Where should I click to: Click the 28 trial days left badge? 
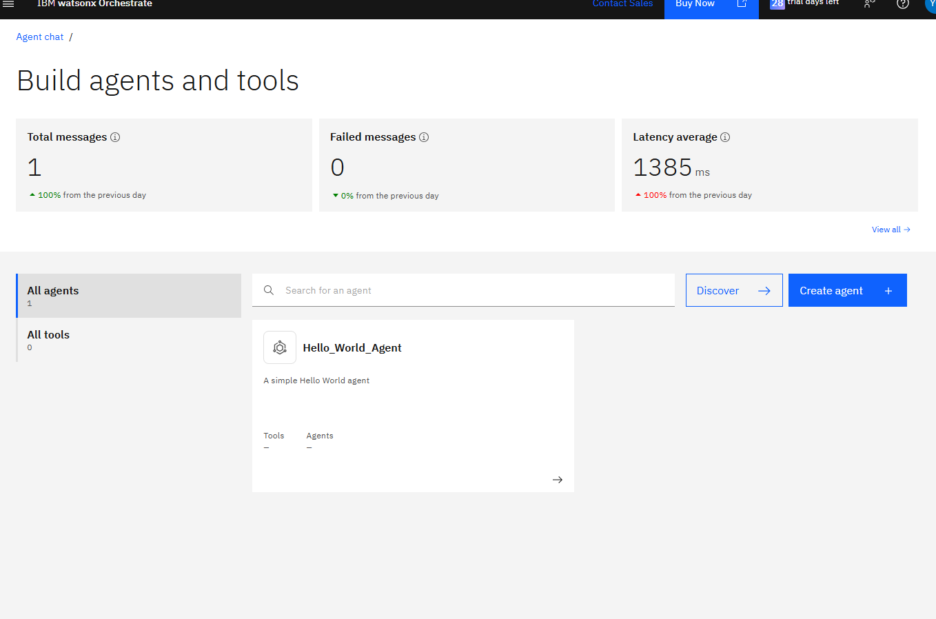804,4
